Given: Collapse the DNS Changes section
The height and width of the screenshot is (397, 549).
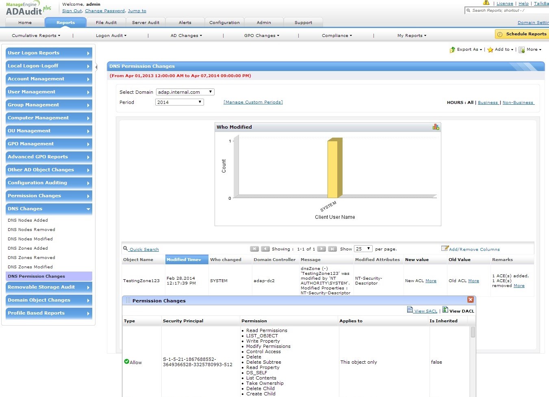Looking at the screenshot, I should click(49, 209).
